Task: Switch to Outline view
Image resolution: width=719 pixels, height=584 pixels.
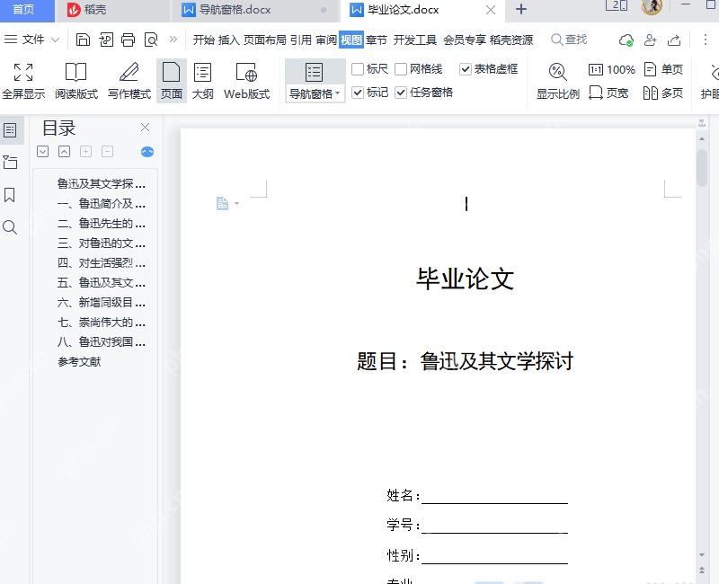Action: coord(203,81)
